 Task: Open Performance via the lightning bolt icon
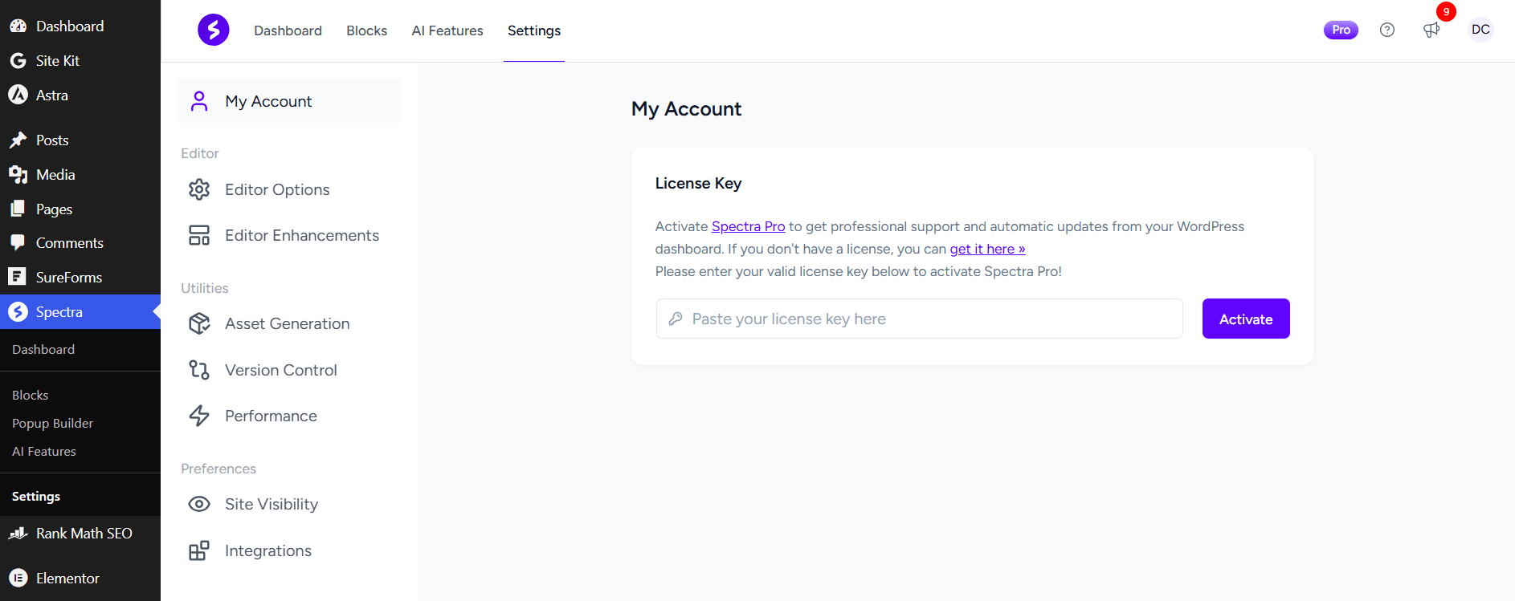point(199,416)
